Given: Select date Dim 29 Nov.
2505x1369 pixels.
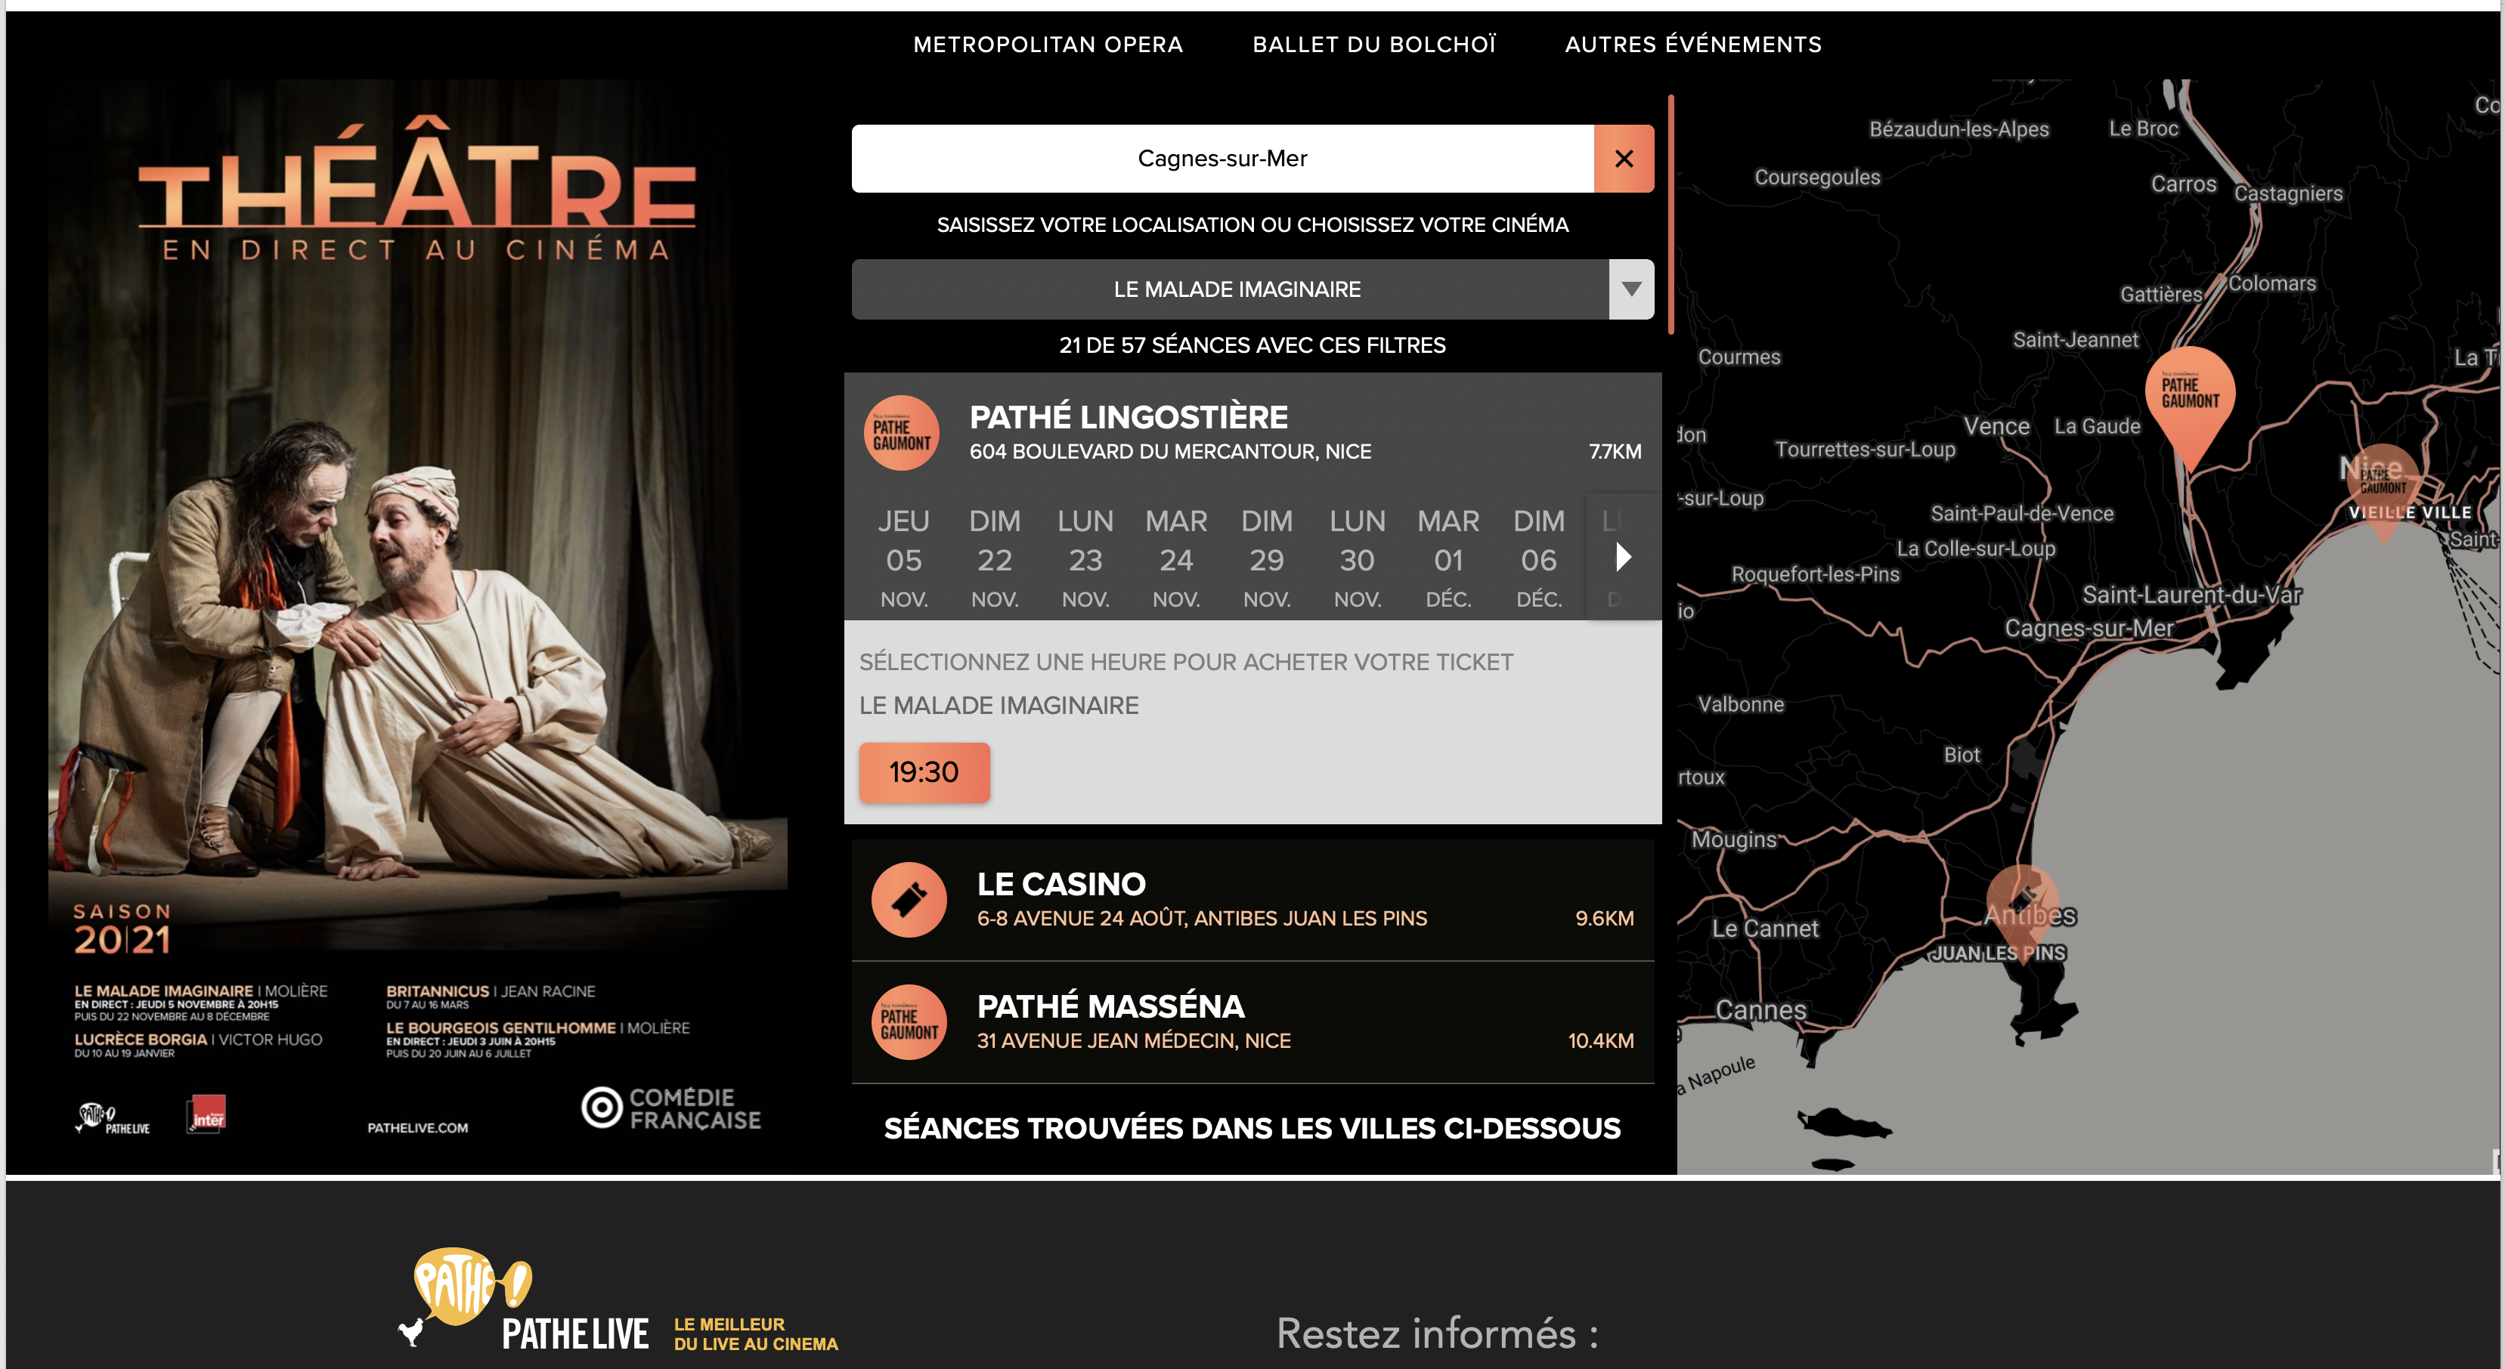Looking at the screenshot, I should (1266, 559).
